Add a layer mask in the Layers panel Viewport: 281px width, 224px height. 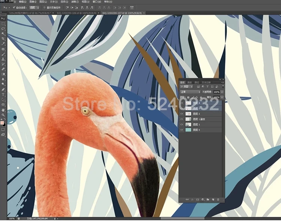[197, 199]
